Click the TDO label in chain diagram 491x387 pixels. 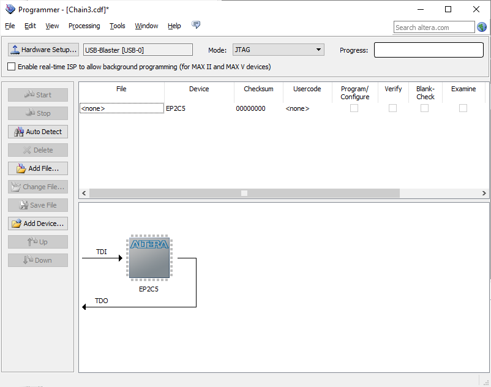pos(102,301)
